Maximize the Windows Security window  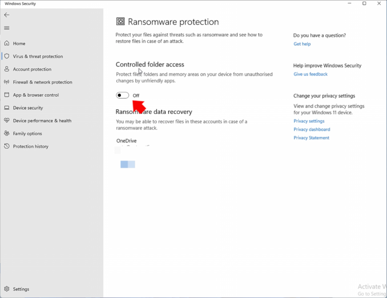(x=364, y=4)
